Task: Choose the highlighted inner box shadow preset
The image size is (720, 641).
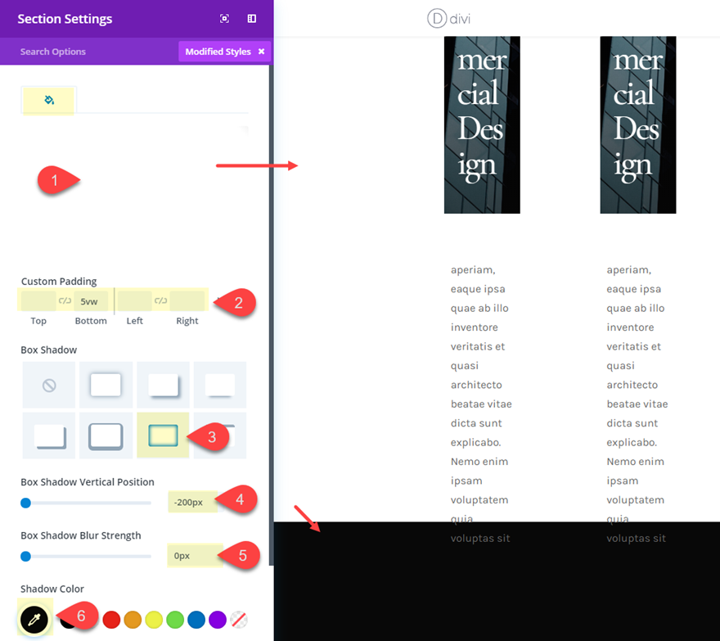Action: click(x=163, y=436)
